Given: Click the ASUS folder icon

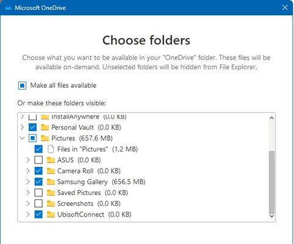Looking at the screenshot, I should pyautogui.click(x=51, y=160).
